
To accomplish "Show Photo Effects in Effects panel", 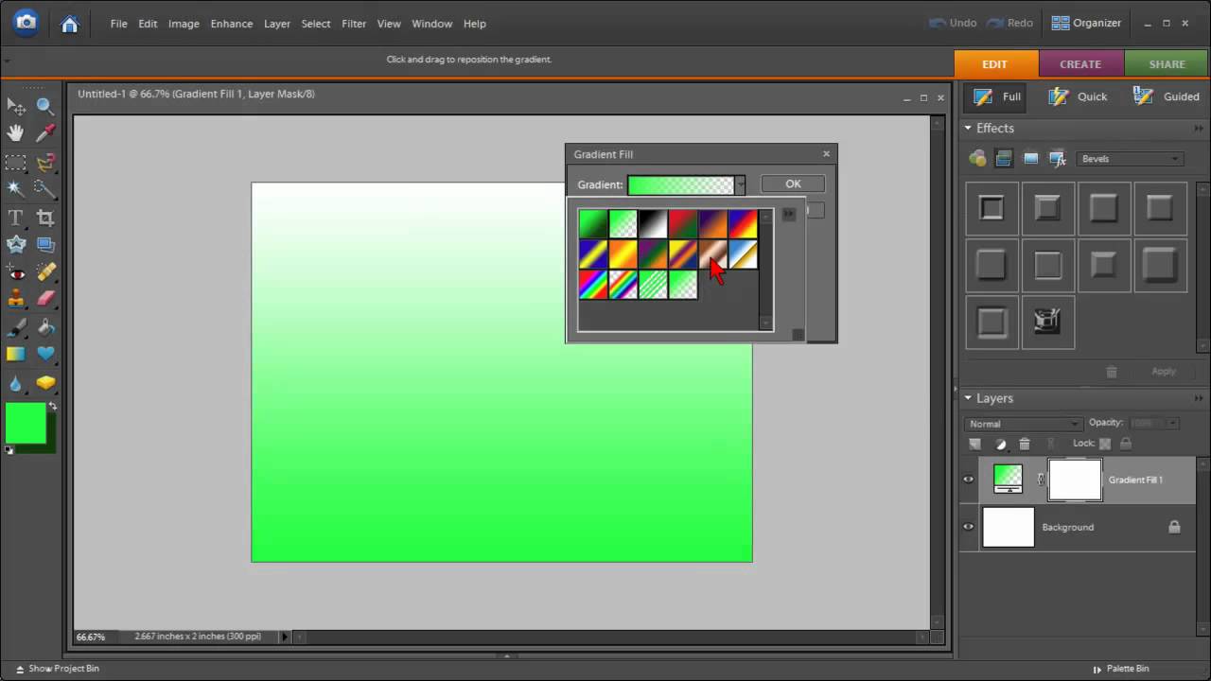I will tap(1031, 159).
